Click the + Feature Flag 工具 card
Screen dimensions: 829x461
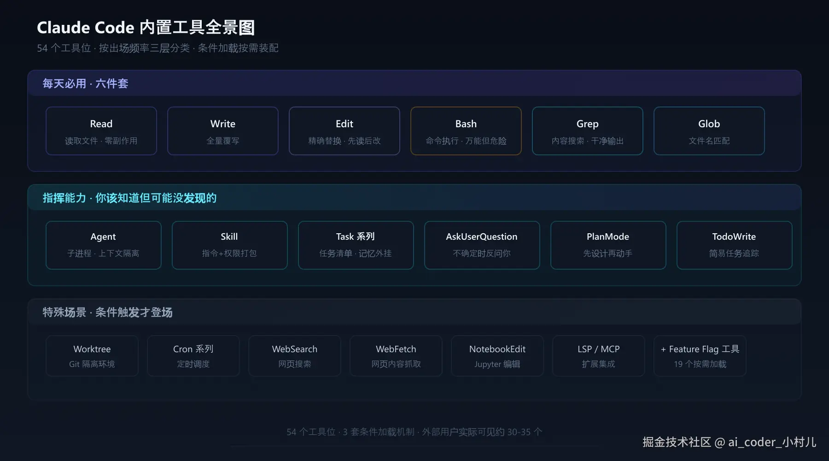(700, 356)
